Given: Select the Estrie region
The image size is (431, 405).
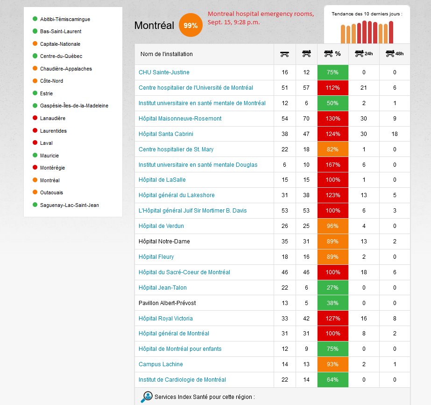Looking at the screenshot, I should (46, 93).
